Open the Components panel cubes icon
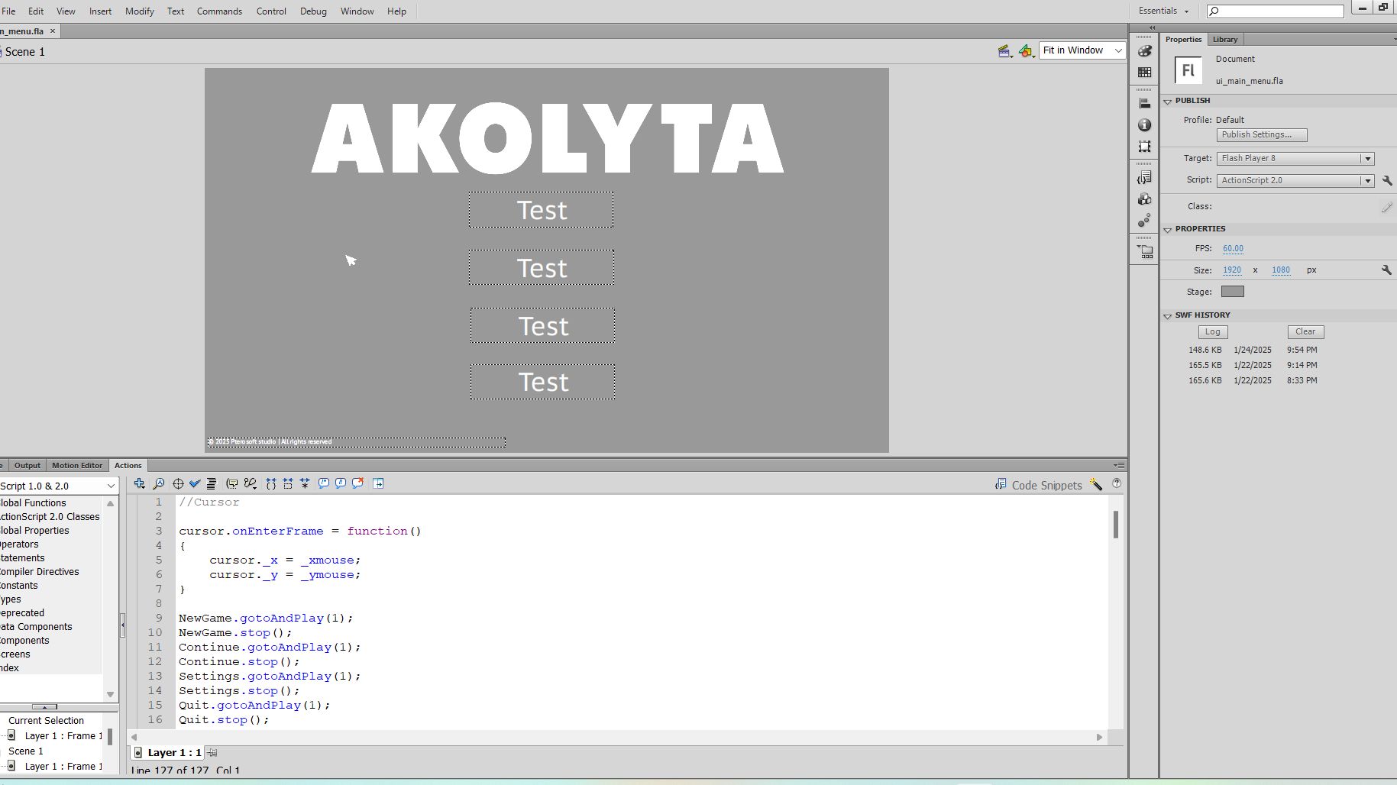The image size is (1397, 785). coord(1144,199)
